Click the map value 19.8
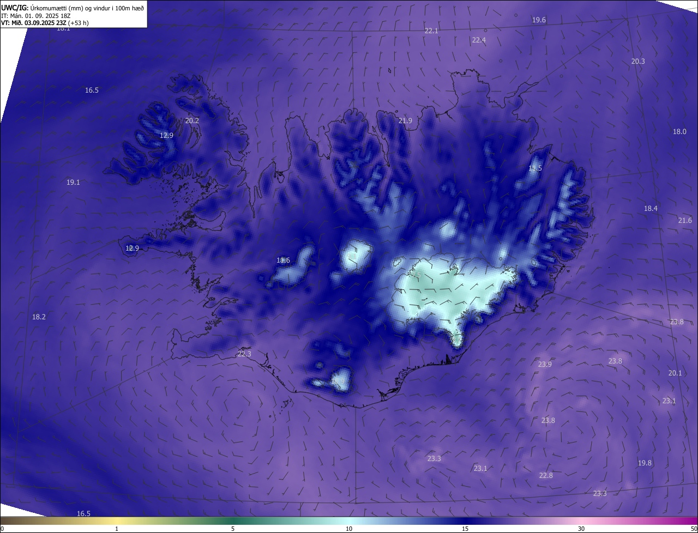The width and height of the screenshot is (698, 533). point(645,463)
